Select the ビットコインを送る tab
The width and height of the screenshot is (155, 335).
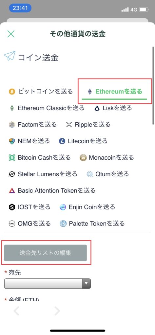[41, 92]
